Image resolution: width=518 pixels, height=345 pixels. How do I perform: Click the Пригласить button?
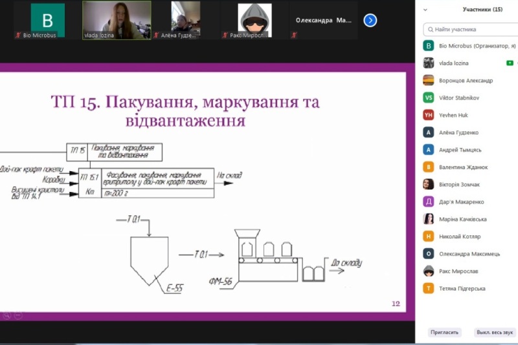coord(444,332)
